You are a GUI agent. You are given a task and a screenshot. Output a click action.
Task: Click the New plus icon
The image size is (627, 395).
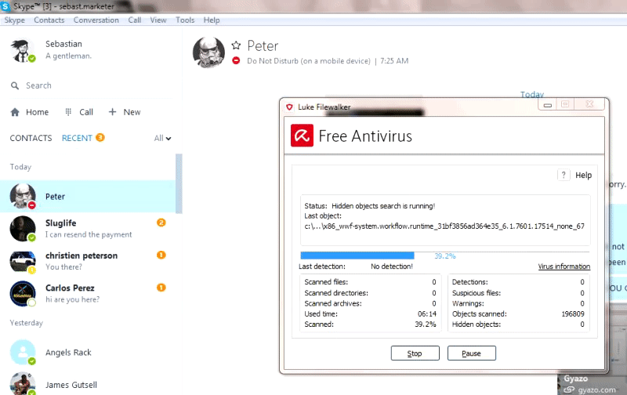tap(112, 112)
